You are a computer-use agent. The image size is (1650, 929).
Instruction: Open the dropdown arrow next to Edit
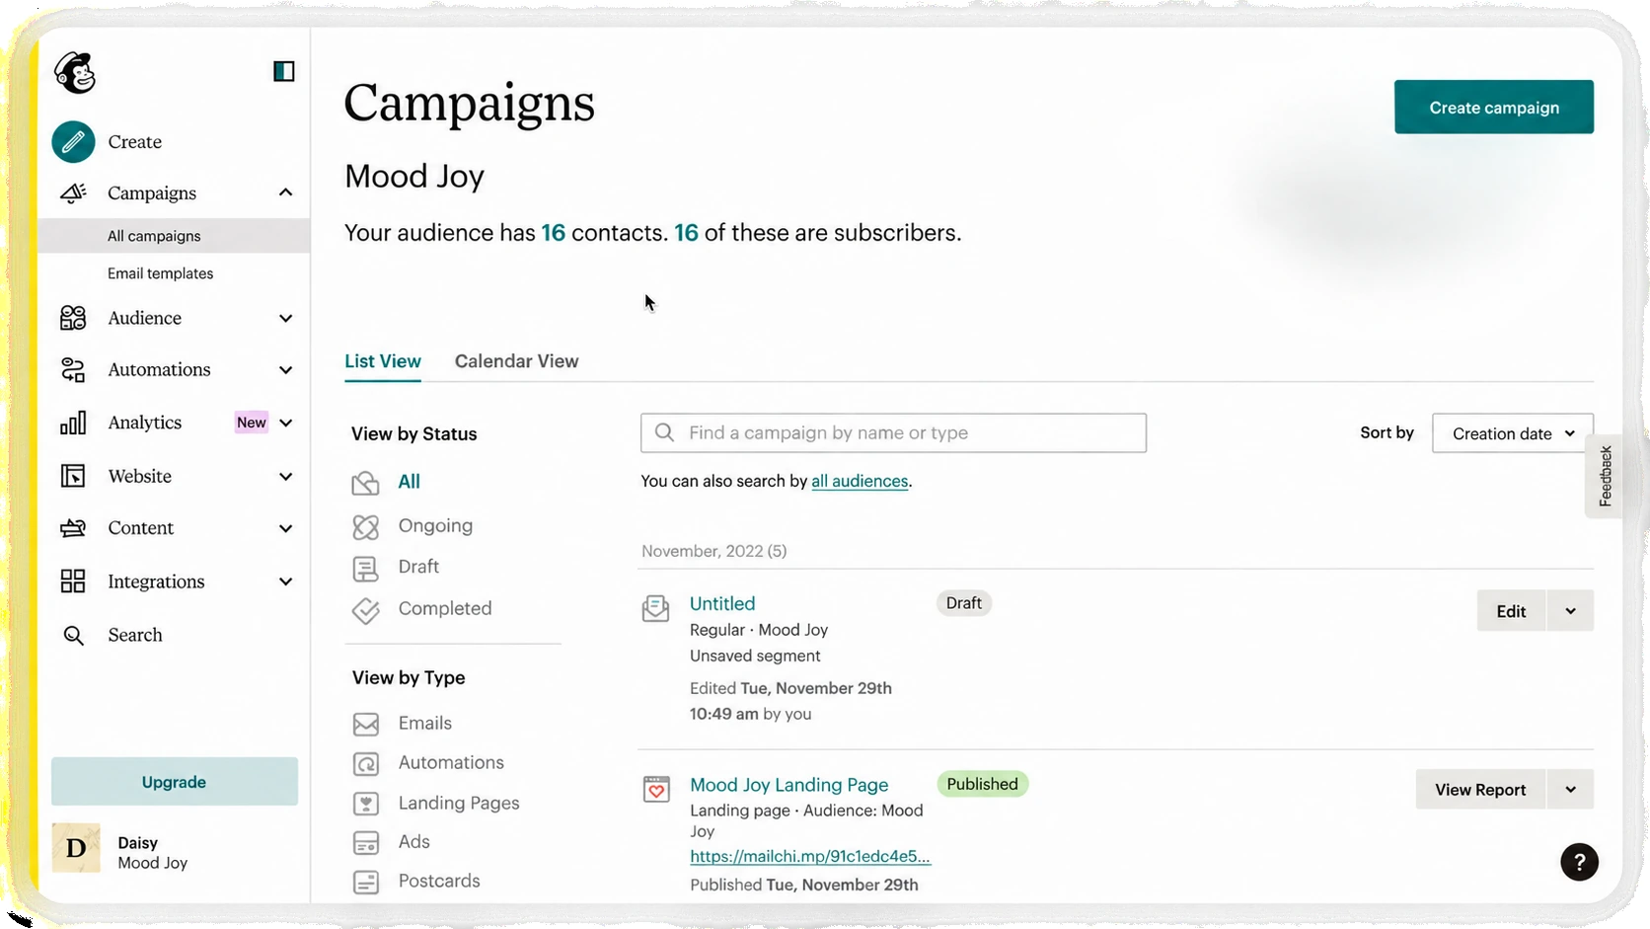click(x=1570, y=611)
